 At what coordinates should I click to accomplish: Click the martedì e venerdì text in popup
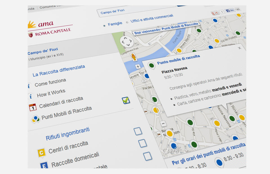227,87
